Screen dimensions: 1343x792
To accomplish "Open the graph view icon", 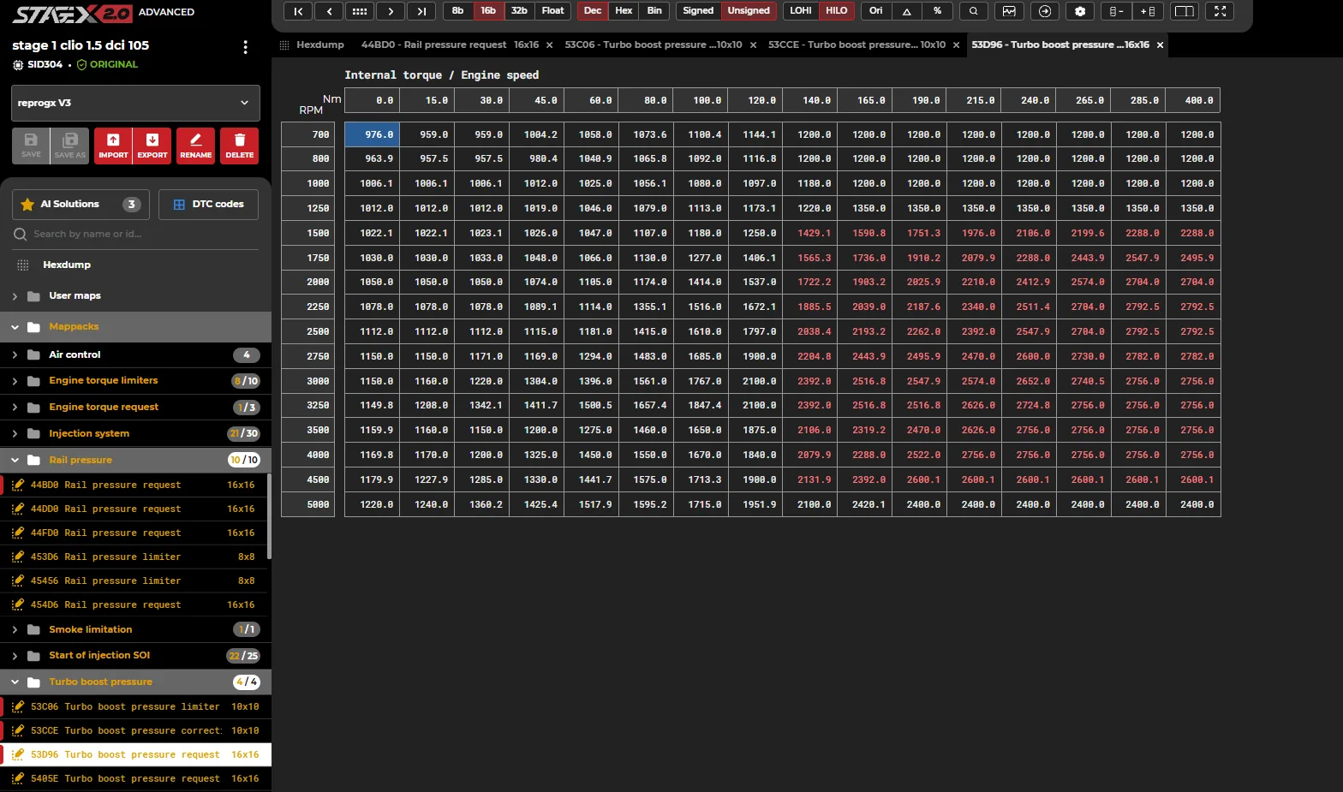I will (x=1009, y=11).
